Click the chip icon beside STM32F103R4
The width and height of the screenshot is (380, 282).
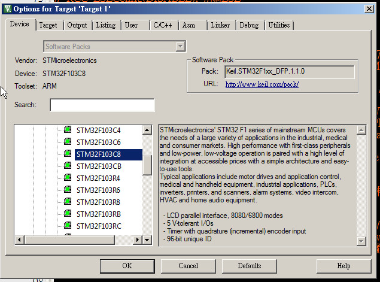(68, 177)
